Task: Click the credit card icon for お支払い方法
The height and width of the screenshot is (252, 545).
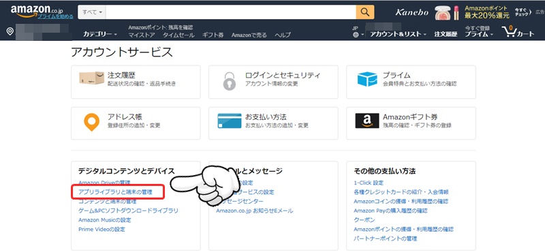Action: [230, 121]
